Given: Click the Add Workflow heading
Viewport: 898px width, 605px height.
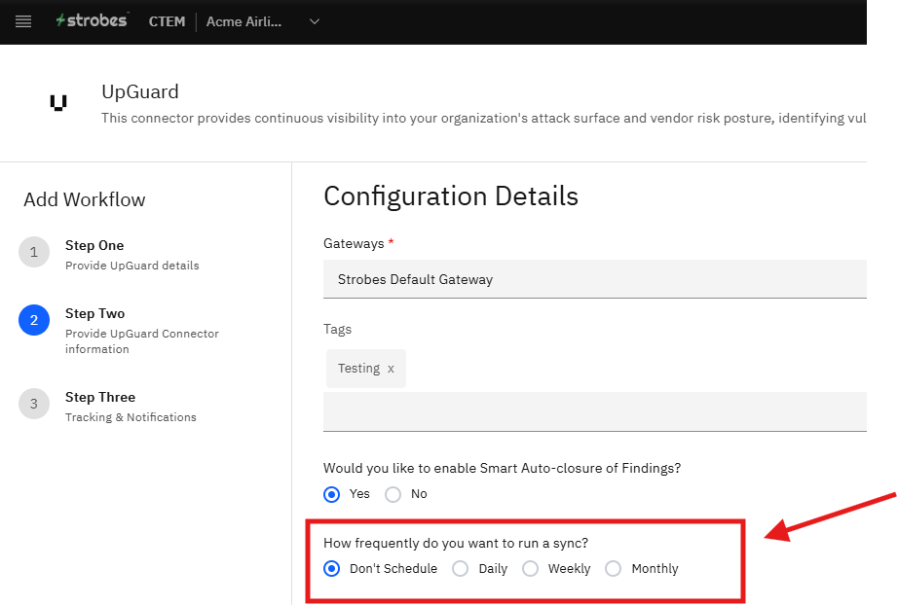Looking at the screenshot, I should 84,199.
